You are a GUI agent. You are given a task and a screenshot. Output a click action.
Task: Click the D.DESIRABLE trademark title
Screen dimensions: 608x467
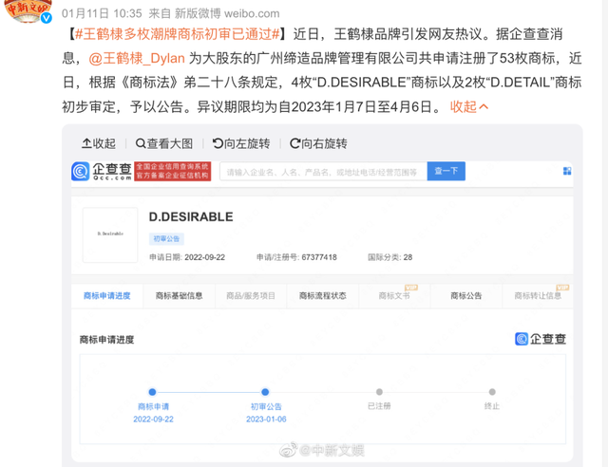[x=191, y=216]
